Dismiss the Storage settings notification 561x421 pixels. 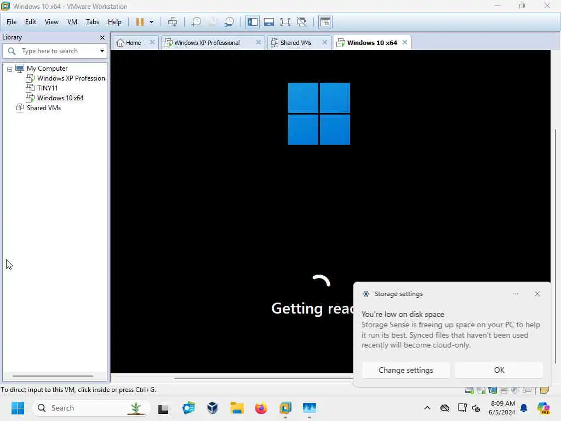(x=537, y=294)
